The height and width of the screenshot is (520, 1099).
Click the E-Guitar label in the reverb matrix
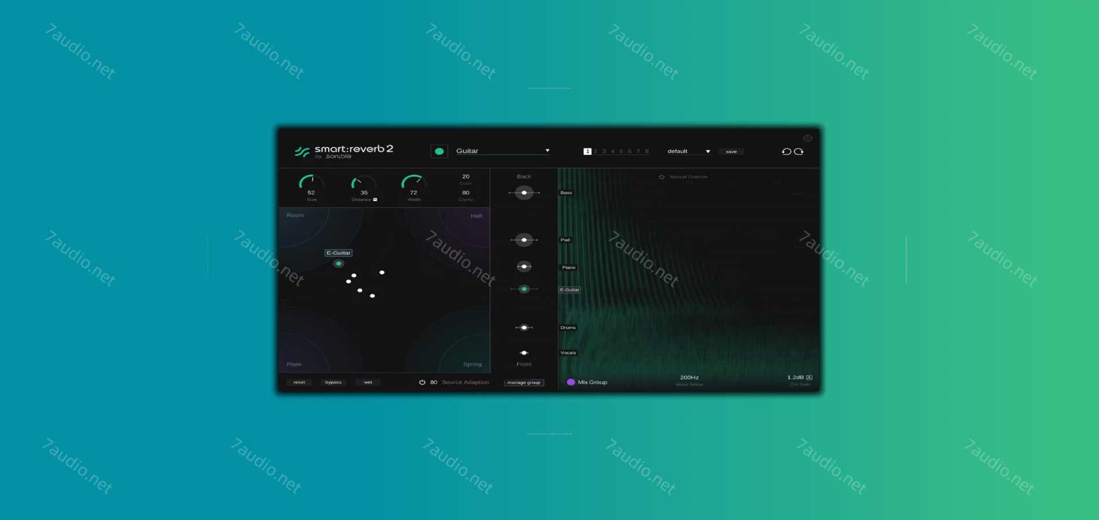coord(338,252)
